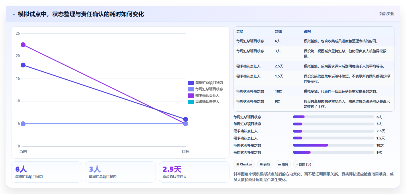Click description starting 假设交接信息集中后等待缩短
Viewport: 406px width, 194px height.
pyautogui.click(x=347, y=79)
